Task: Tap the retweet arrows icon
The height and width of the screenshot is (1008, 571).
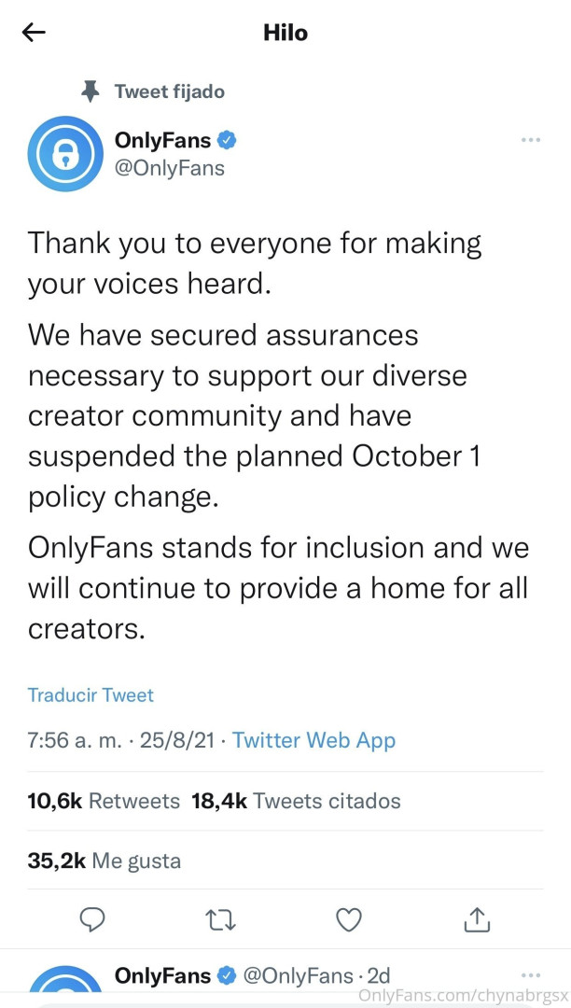Action: [x=219, y=920]
